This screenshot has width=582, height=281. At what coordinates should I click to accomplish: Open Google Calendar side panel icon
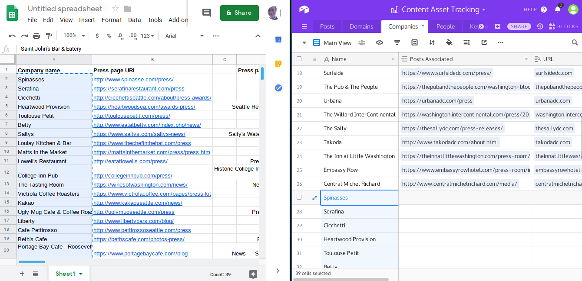tap(278, 40)
